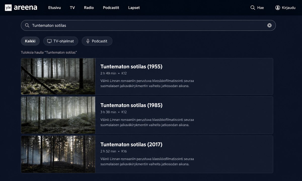The height and width of the screenshot is (181, 302).
Task: Click the K12 rating on the 1955 result
Action: pos(124,73)
